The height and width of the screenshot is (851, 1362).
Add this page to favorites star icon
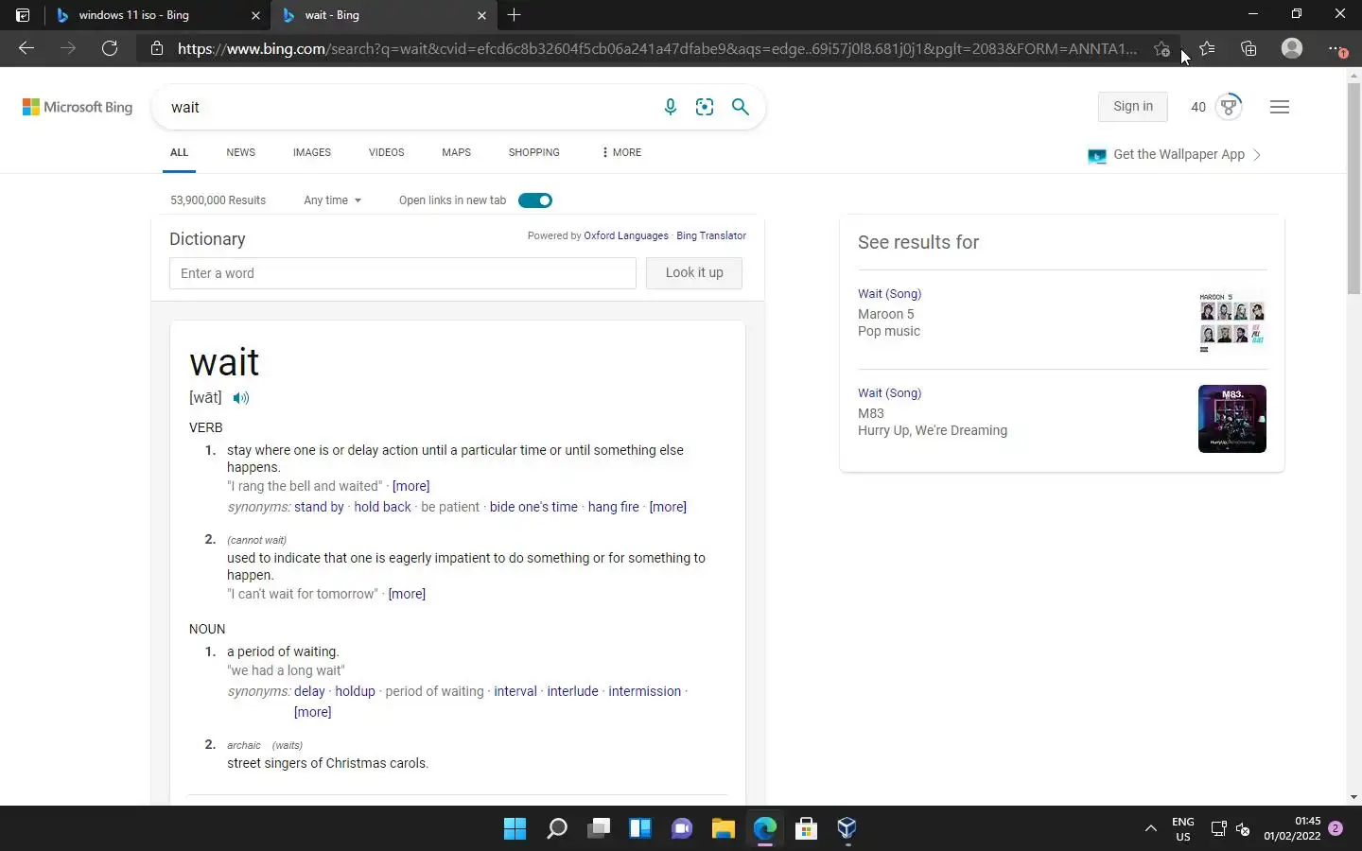1161,49
